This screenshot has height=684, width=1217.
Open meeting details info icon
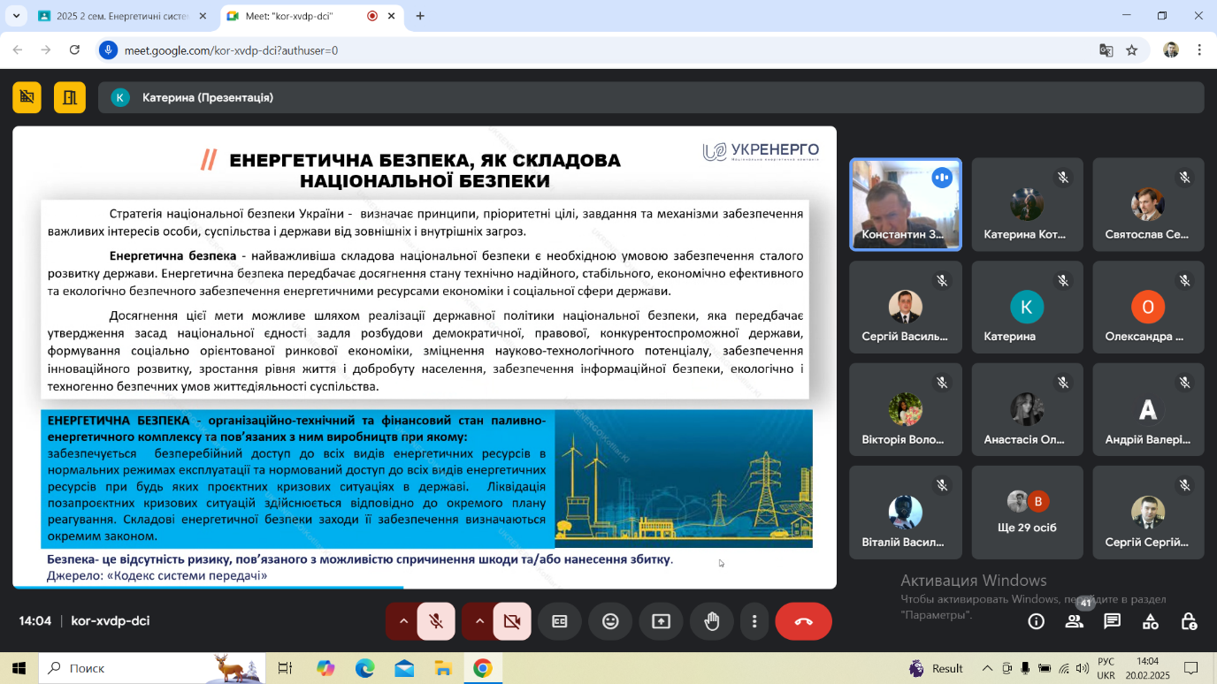(1036, 621)
